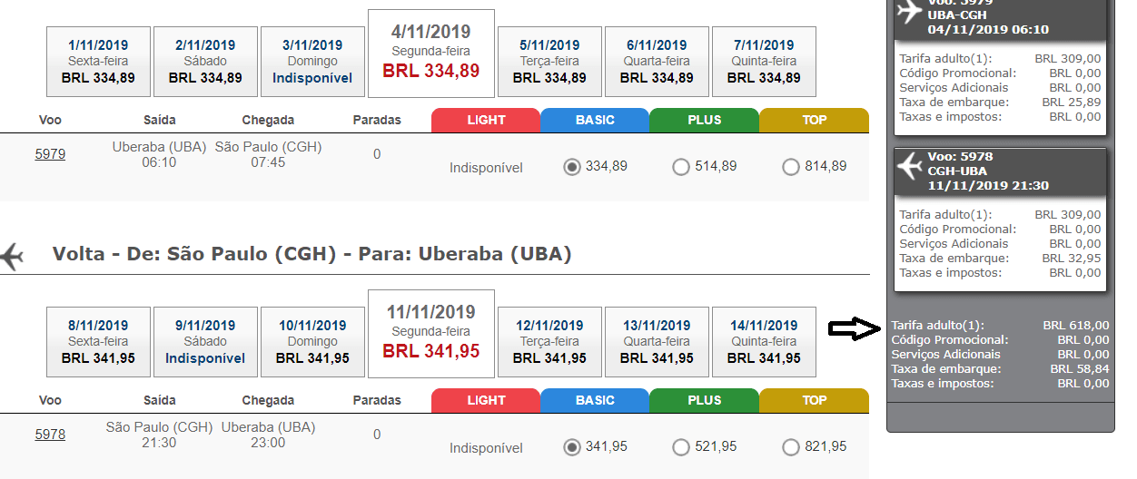Open flight number 5979 details link
1137x479 pixels.
tap(50, 154)
